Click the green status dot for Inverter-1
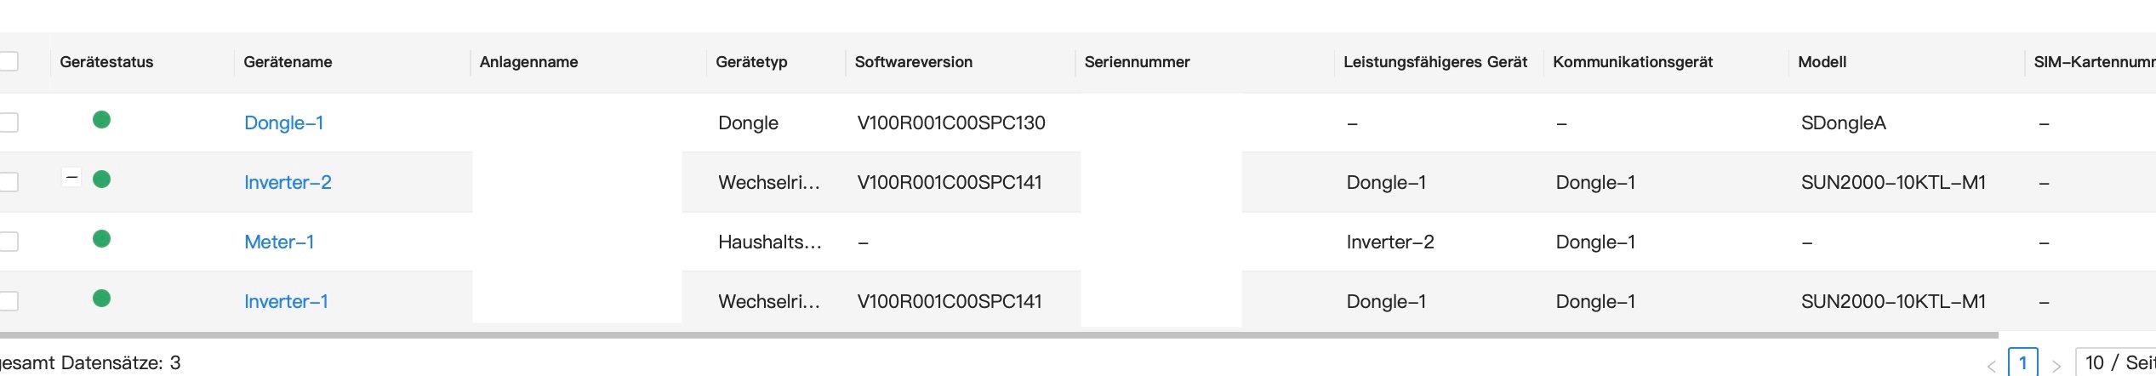 (101, 299)
